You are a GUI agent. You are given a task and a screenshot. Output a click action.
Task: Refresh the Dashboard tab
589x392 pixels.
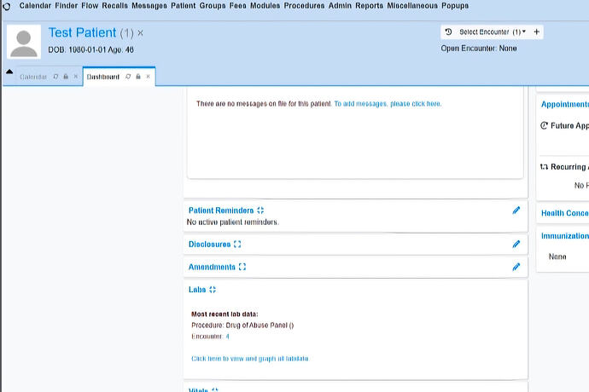tap(128, 77)
